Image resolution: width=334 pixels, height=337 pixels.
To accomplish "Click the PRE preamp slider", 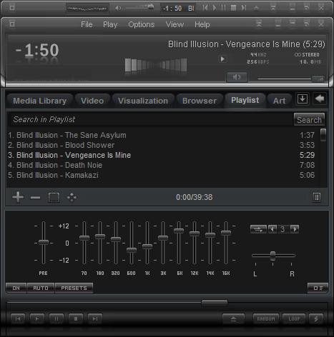I will [x=44, y=243].
